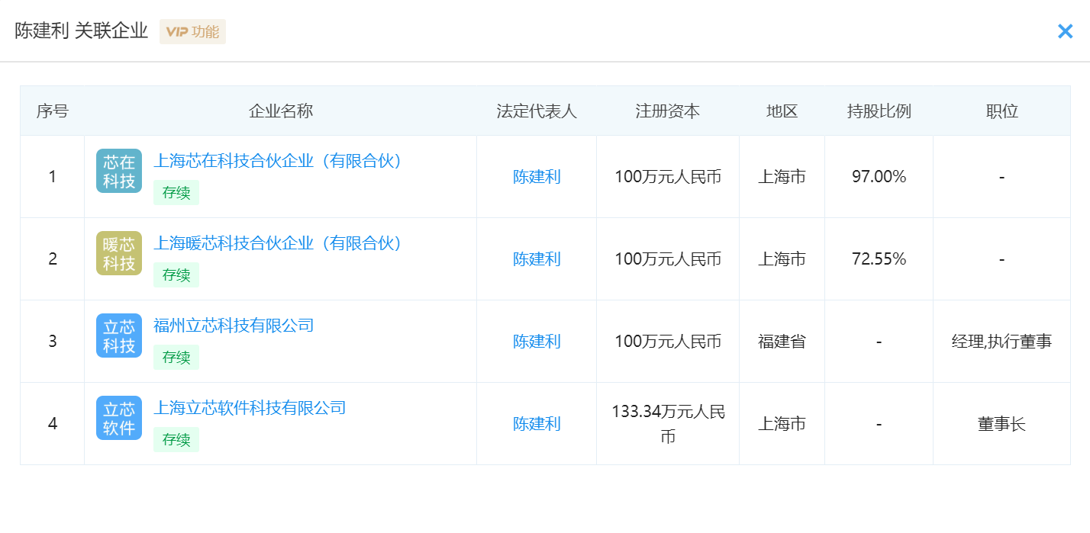The height and width of the screenshot is (533, 1090).
Task: Open 上海芯在科技合伙企业 company link
Action: pos(278,161)
